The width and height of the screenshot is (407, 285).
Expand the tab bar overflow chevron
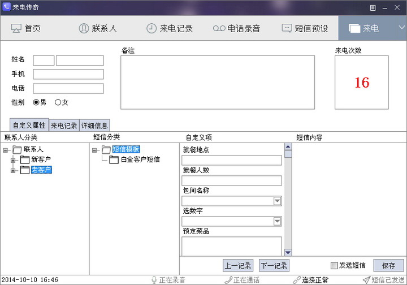coord(402,27)
